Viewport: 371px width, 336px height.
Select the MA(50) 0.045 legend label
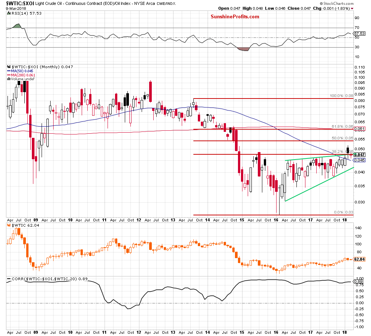(22, 71)
